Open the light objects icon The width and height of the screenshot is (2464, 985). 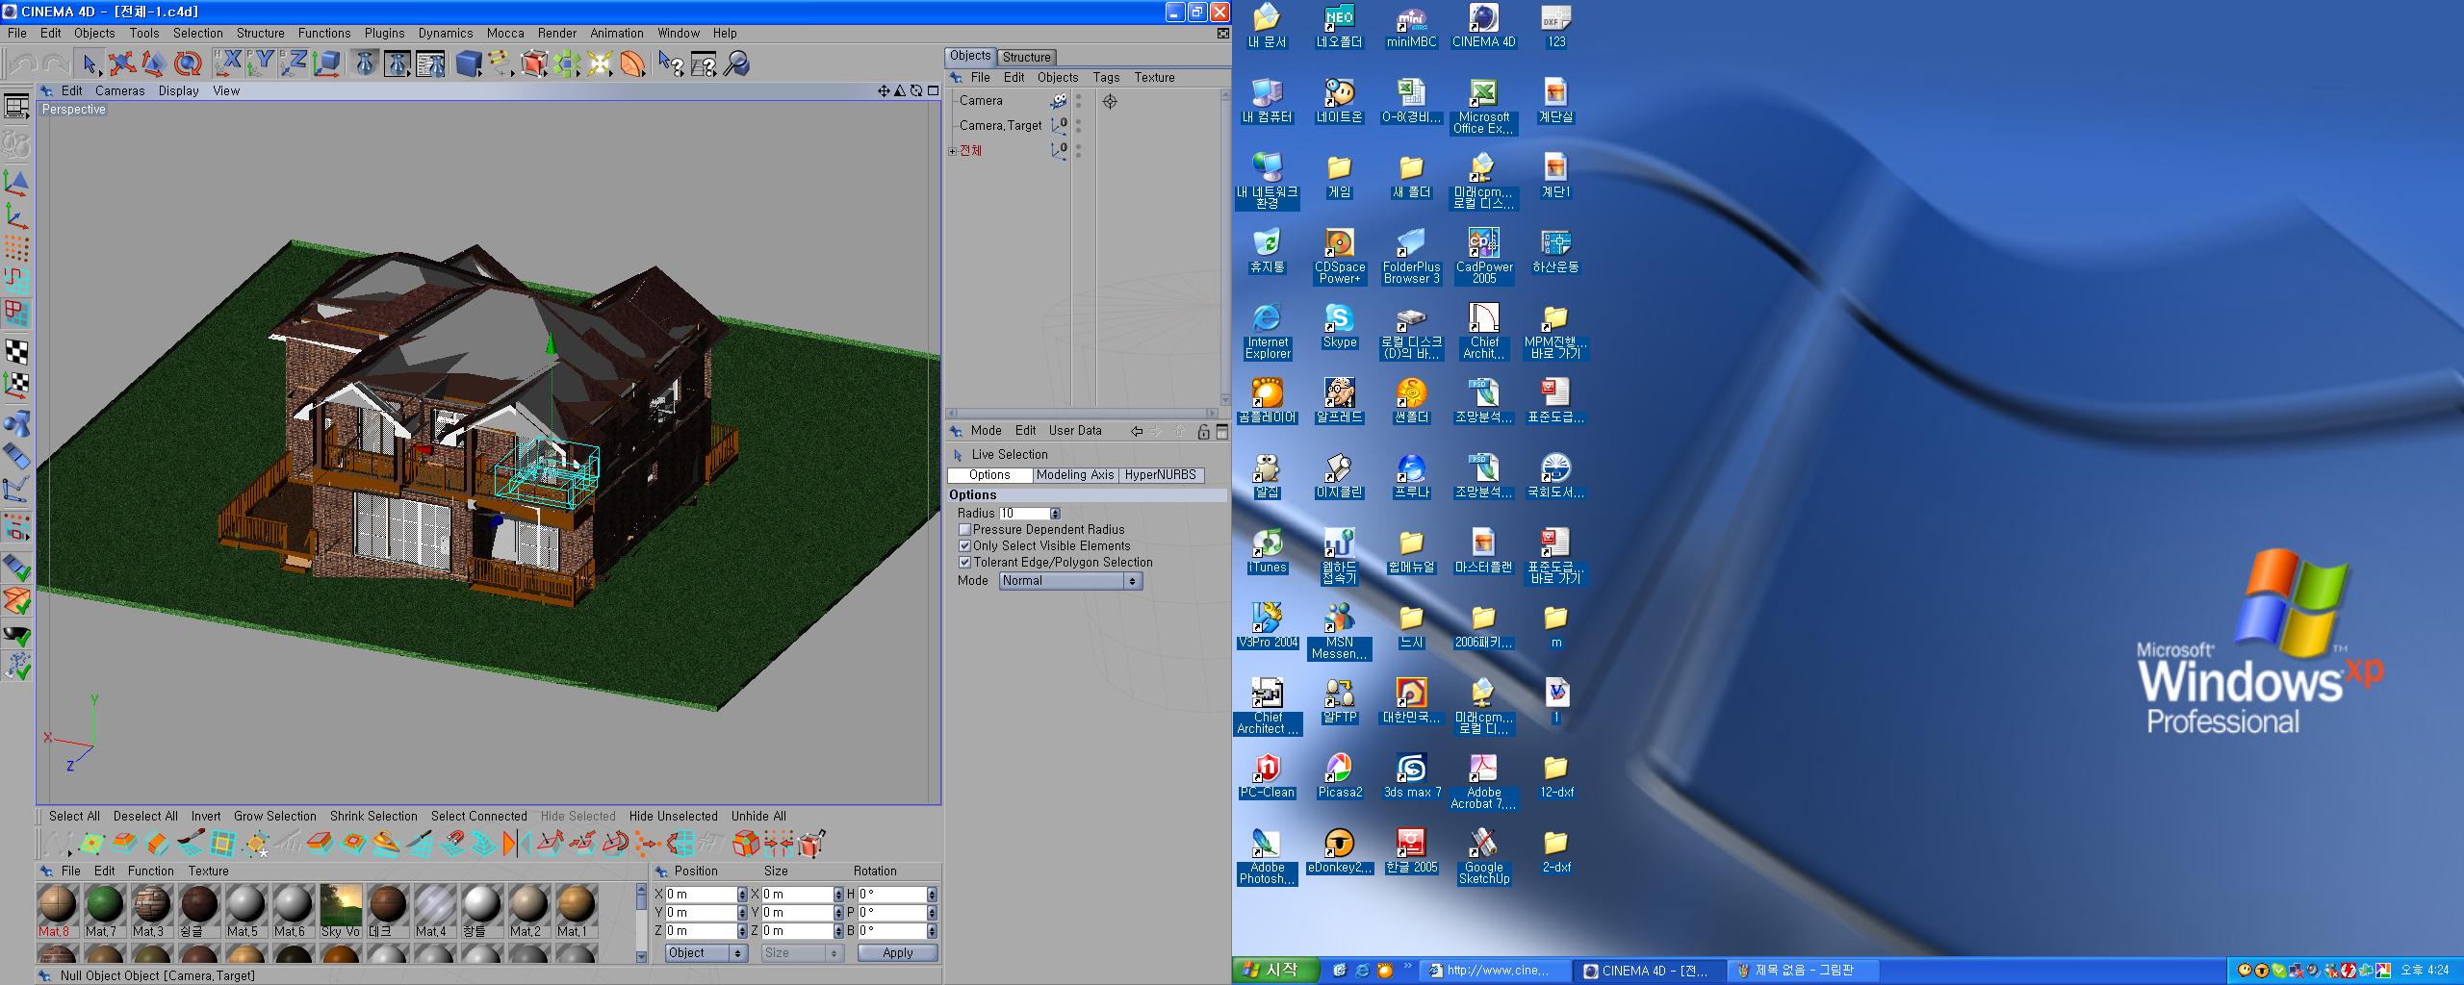[600, 64]
